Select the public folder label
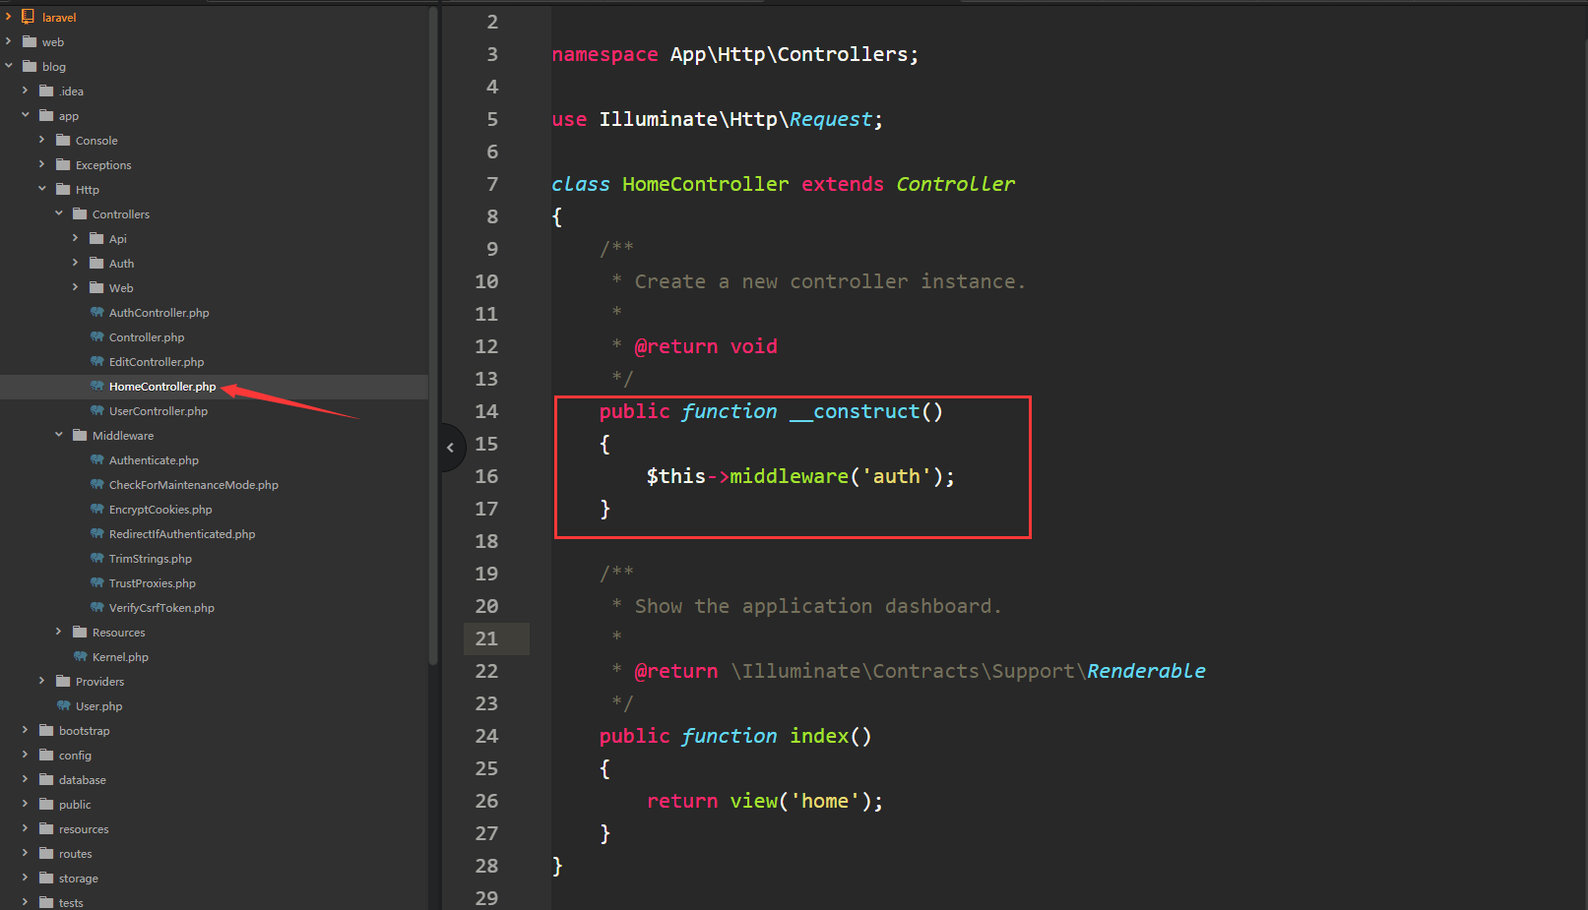Viewport: 1588px width, 910px height. pyautogui.click(x=75, y=805)
